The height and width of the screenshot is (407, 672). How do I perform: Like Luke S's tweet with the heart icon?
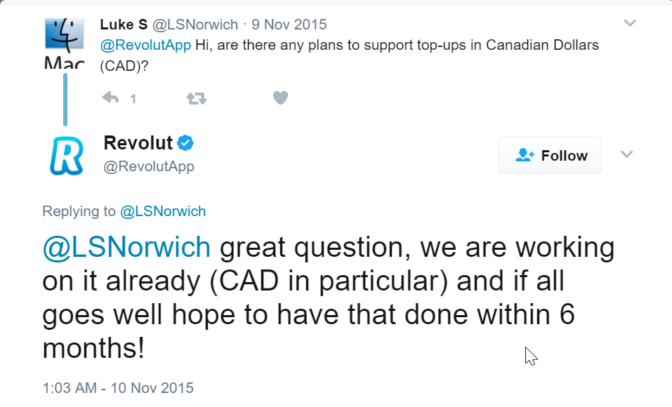281,98
